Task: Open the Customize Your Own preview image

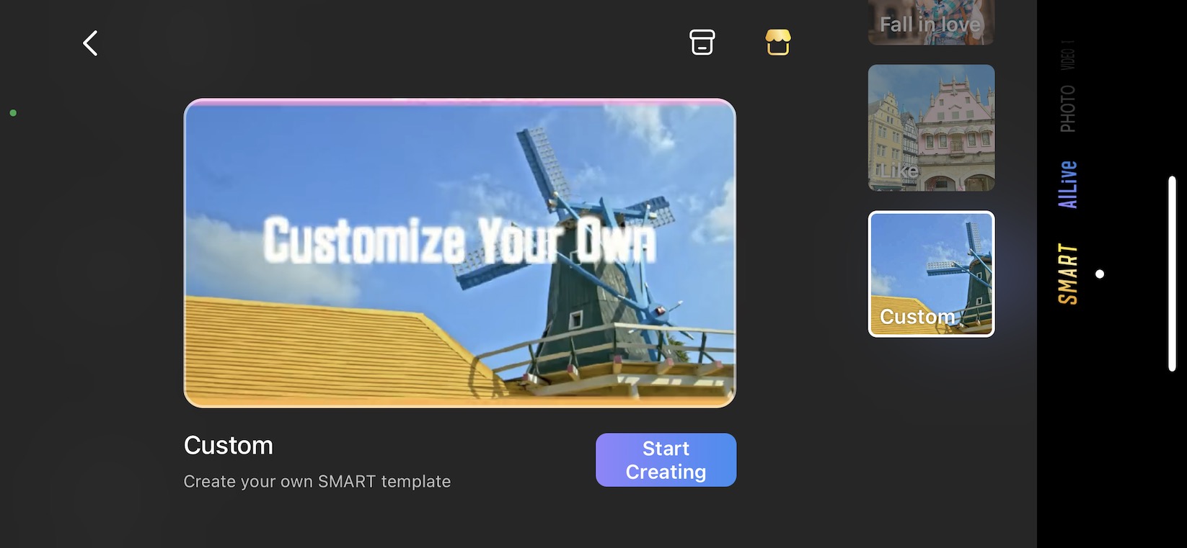Action: tap(460, 253)
